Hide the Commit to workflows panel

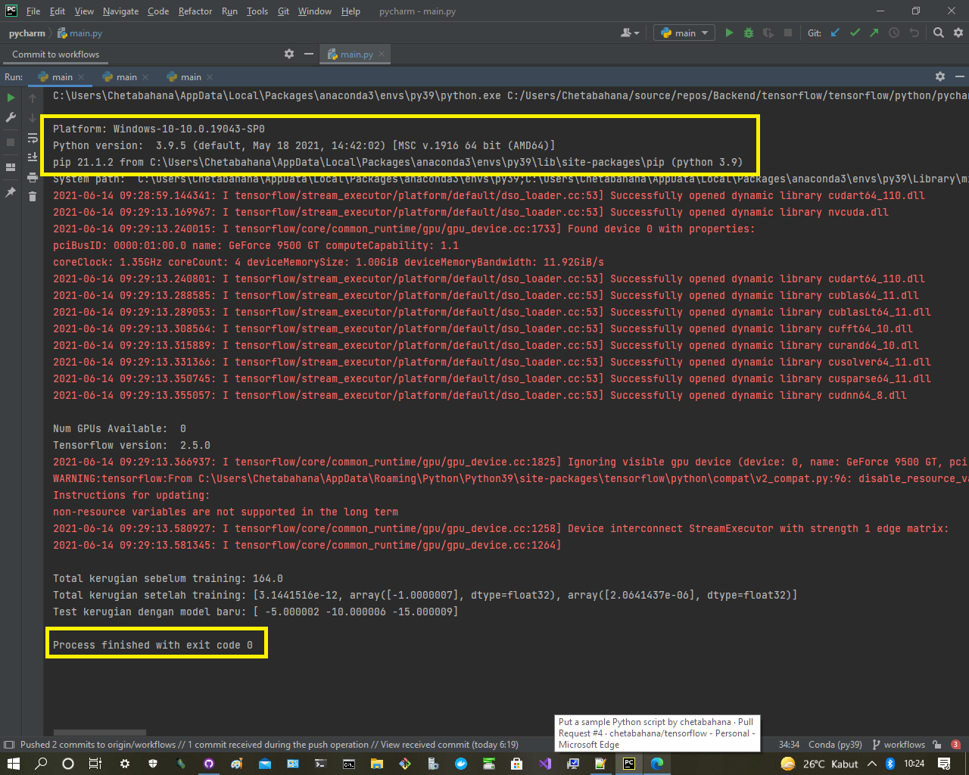[308, 54]
